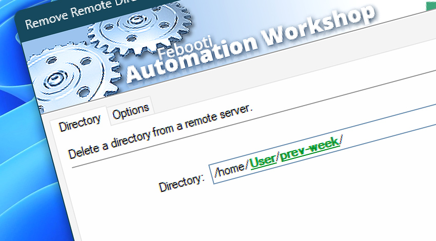The height and width of the screenshot is (241, 436).
Task: Click the "Directory:" field label
Action: (181, 183)
